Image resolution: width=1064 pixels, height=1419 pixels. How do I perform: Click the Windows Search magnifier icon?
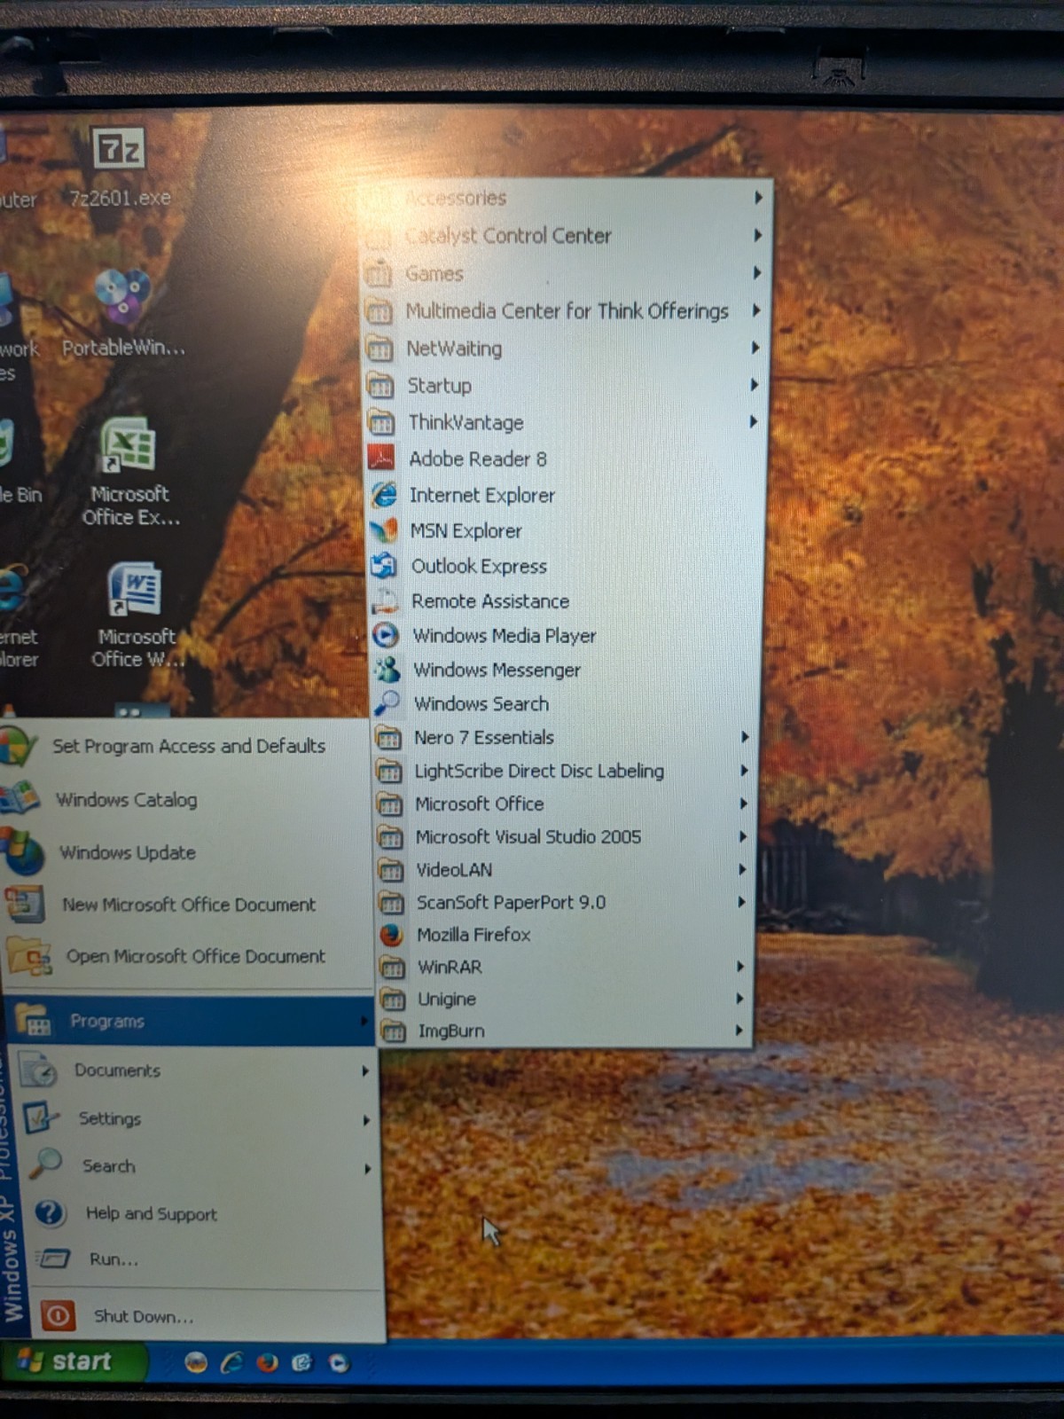coord(387,702)
